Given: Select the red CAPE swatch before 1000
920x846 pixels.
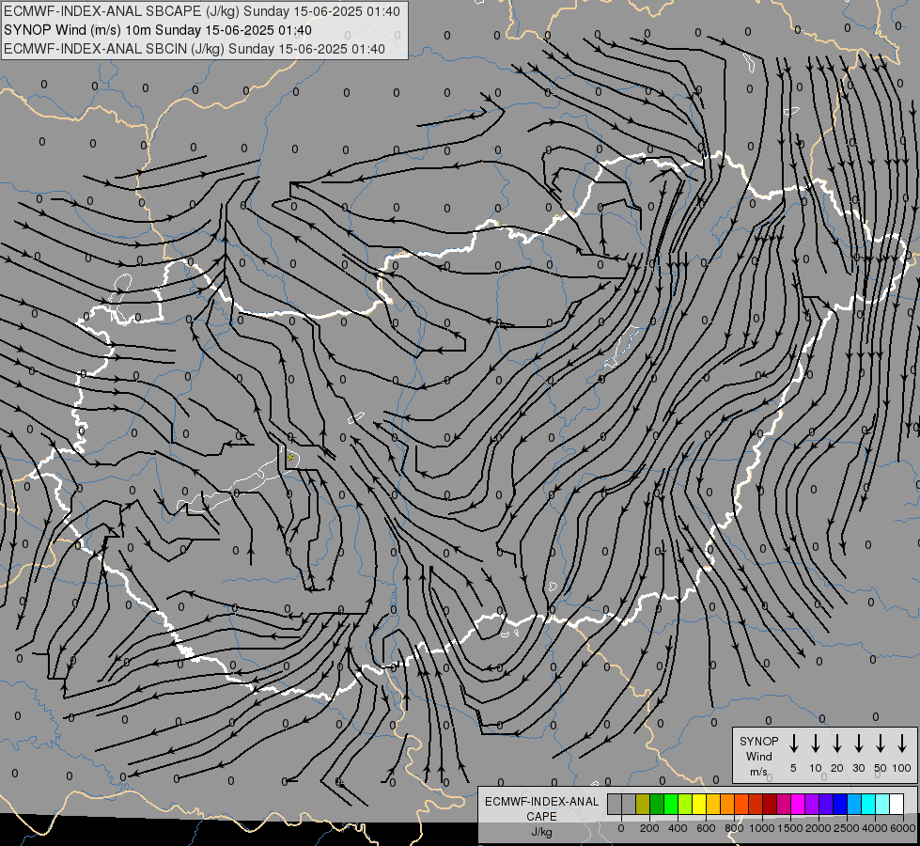Looking at the screenshot, I should tap(756, 804).
